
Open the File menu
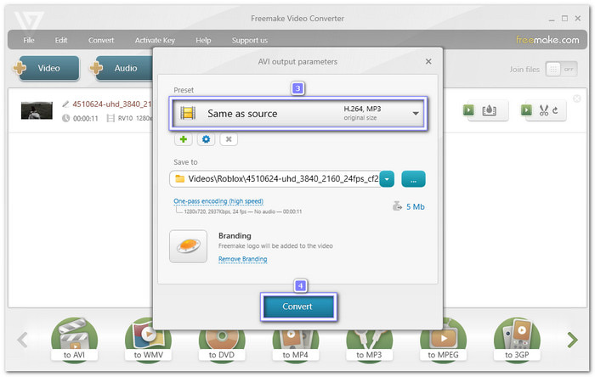[29, 40]
